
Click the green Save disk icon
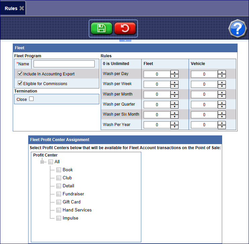coord(101,28)
